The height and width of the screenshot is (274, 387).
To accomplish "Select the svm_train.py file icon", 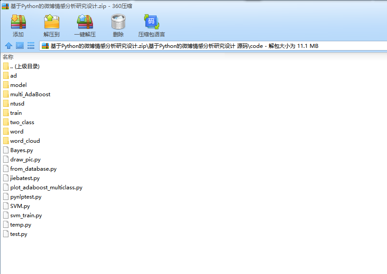I will pos(6,215).
